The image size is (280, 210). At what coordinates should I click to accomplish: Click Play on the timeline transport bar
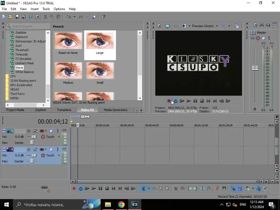pos(94,188)
